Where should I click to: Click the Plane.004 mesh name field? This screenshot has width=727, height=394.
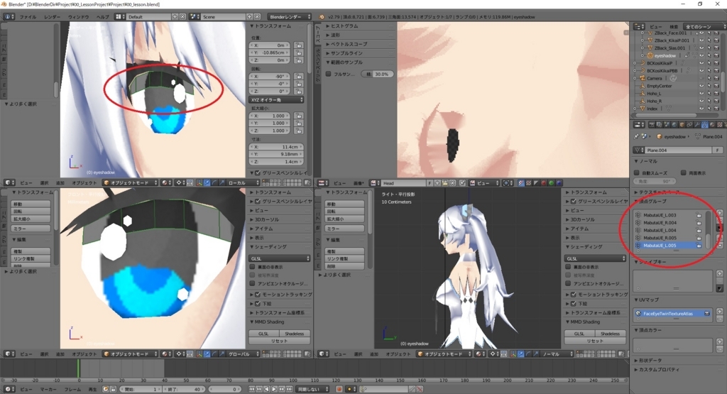point(678,151)
